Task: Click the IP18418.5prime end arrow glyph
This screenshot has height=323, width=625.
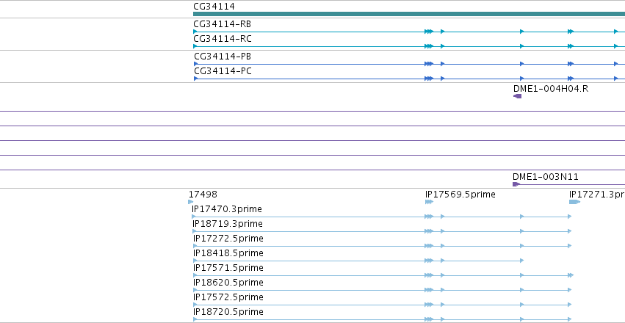Action: point(521,261)
